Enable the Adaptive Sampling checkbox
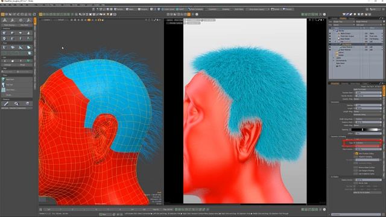The width and height of the screenshot is (386, 217). coord(356,157)
